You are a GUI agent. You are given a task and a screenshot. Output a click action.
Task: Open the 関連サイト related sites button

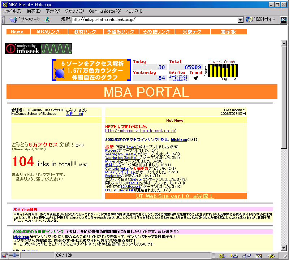pos(260,19)
